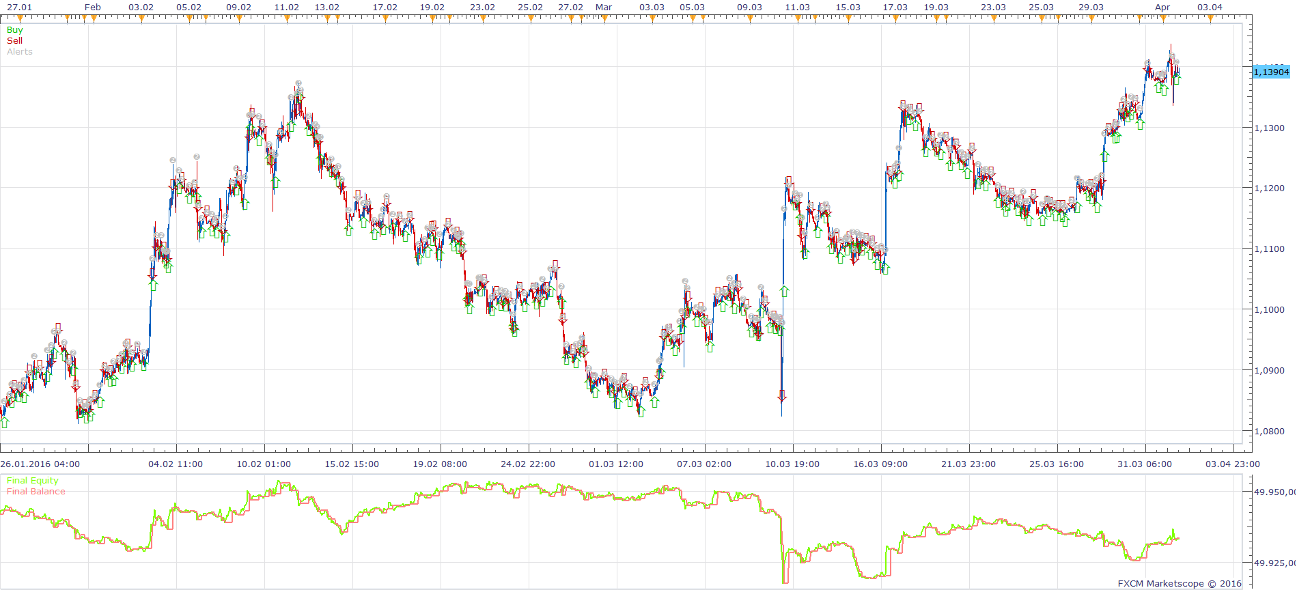Screen dimensions: 1297x590
Task: Click the 19.02 date on top timeline
Action: click(x=432, y=8)
